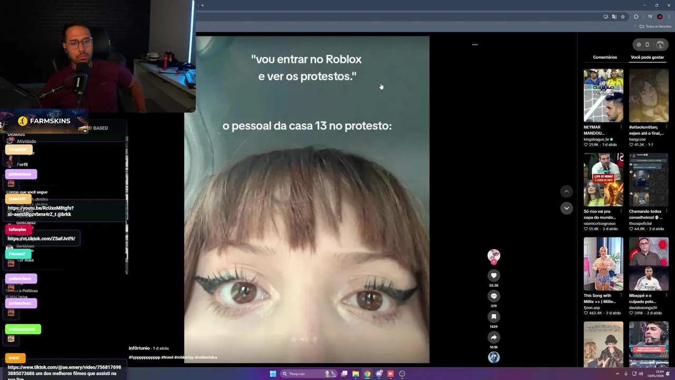The height and width of the screenshot is (380, 675).
Task: Click FARMSKINS banner in overlay
Action: (44, 121)
